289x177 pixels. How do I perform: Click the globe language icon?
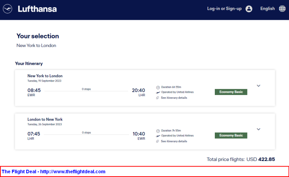[282, 9]
